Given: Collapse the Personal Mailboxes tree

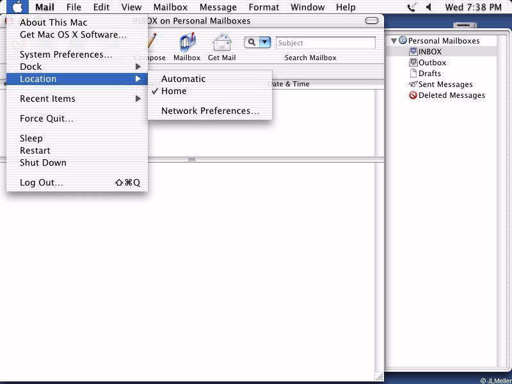Looking at the screenshot, I should (x=394, y=41).
